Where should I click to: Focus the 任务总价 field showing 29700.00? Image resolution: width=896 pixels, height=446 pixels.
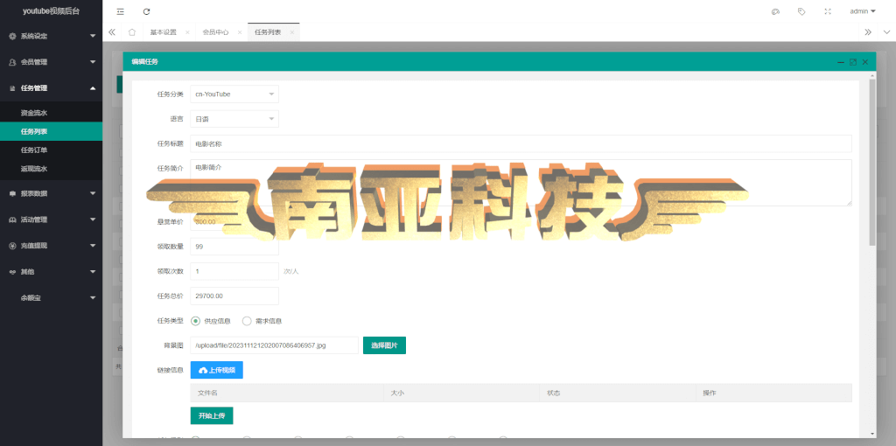(234, 296)
